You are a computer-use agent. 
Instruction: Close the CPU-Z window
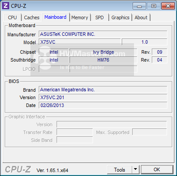168,6
